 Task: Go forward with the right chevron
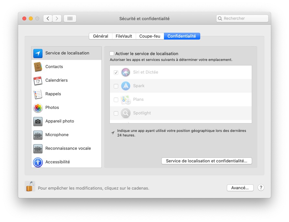coord(57,18)
